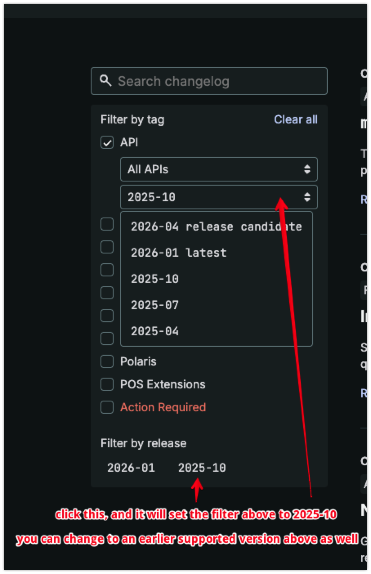This screenshot has width=371, height=574.
Task: Check the POS Extensions checkbox
Action: [107, 384]
